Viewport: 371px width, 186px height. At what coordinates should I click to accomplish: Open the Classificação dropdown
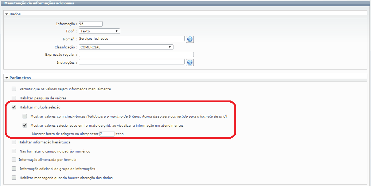126,47
